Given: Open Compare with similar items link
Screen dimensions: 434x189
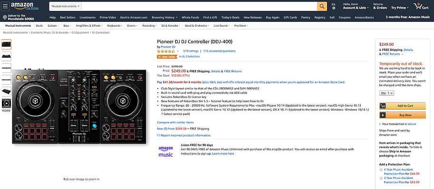Looking at the screenshot, I should (x=175, y=122).
